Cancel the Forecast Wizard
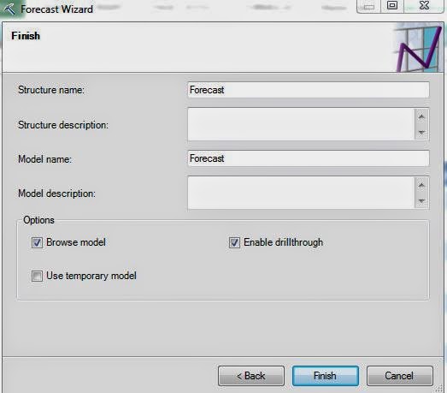447x393 pixels. (x=400, y=376)
